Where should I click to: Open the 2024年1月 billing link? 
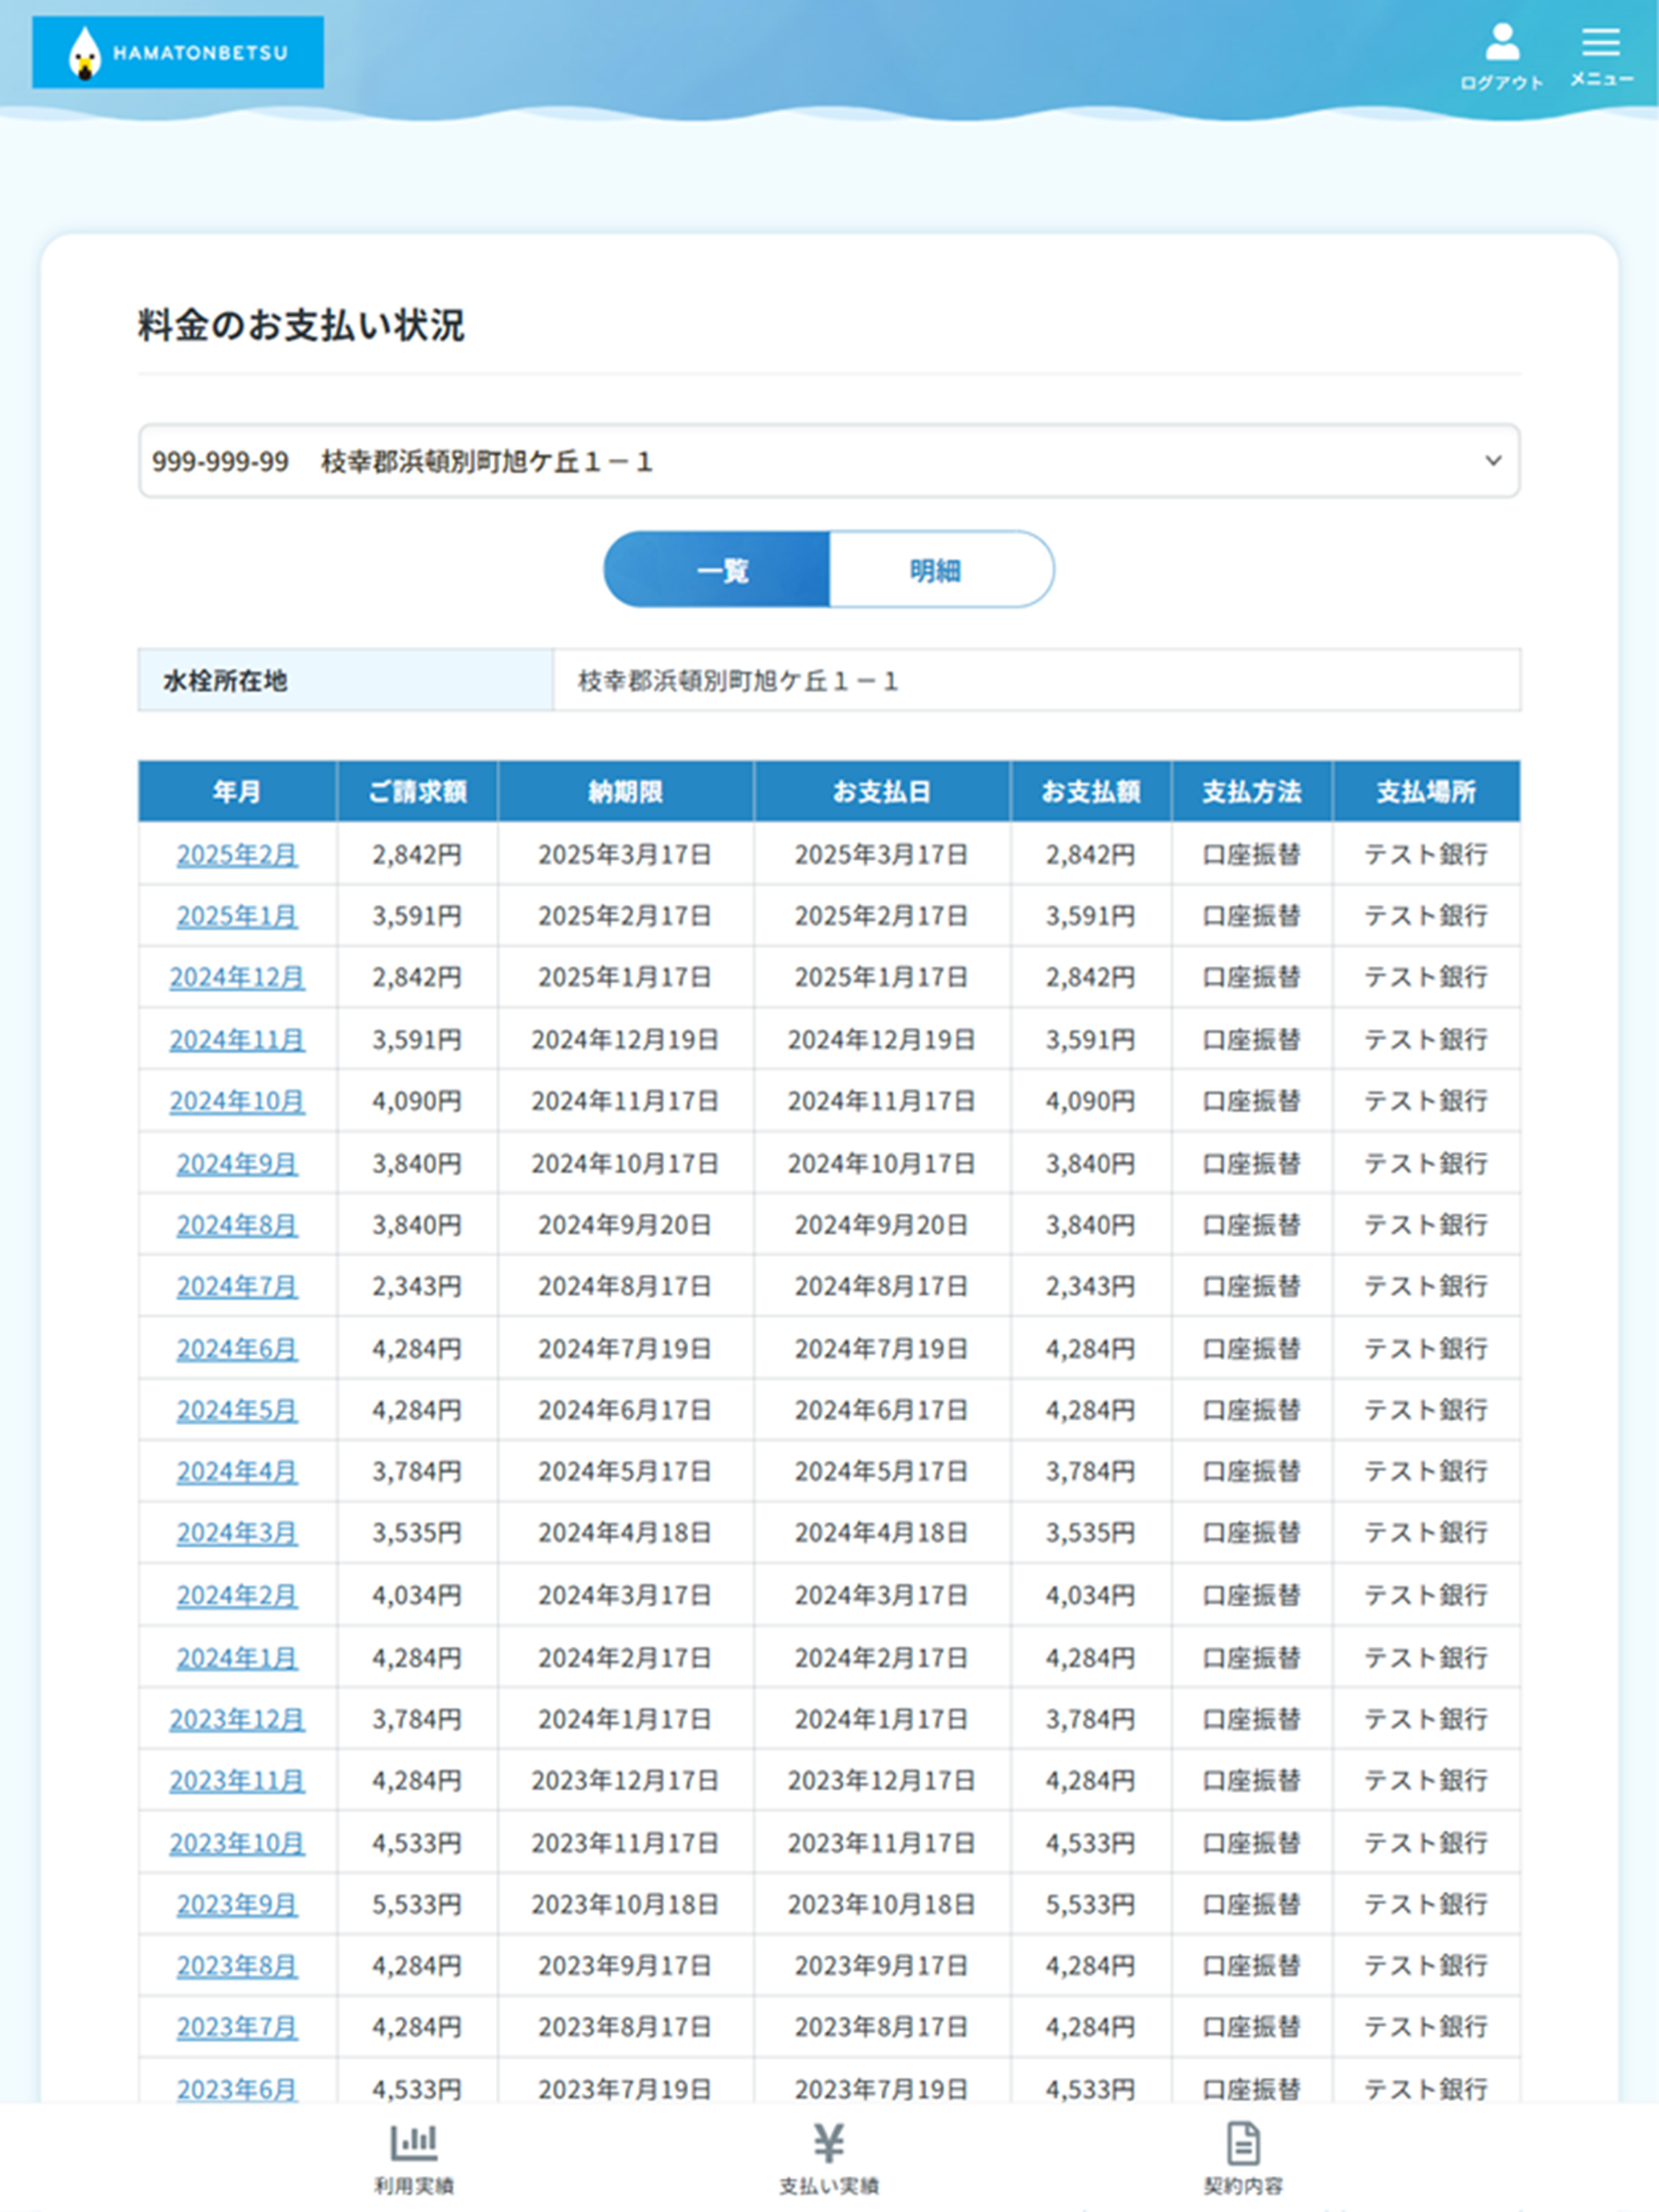click(237, 1658)
